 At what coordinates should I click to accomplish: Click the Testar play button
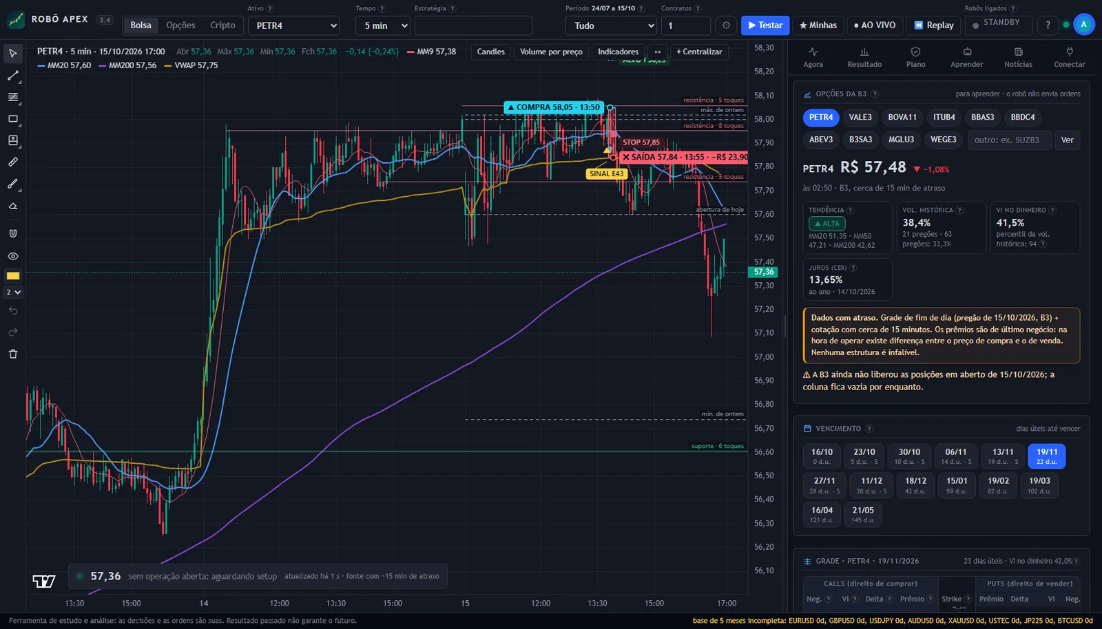point(765,25)
